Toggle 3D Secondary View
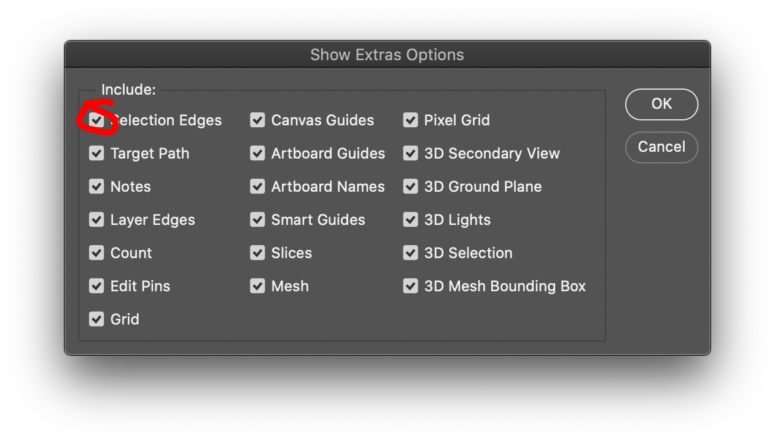The image size is (775, 440). 410,153
